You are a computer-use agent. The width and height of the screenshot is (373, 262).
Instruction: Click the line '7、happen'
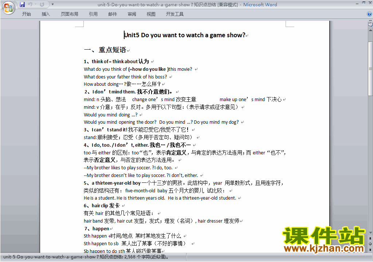point(97,229)
